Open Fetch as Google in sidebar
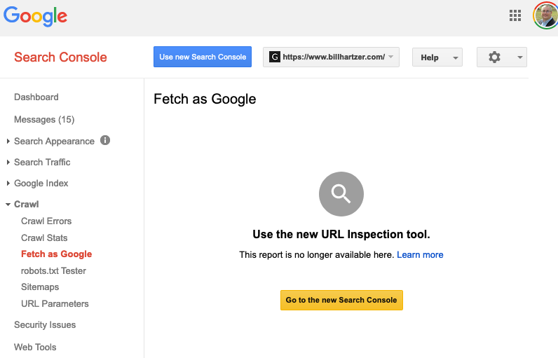Screen dimensions: 558x358 57,254
